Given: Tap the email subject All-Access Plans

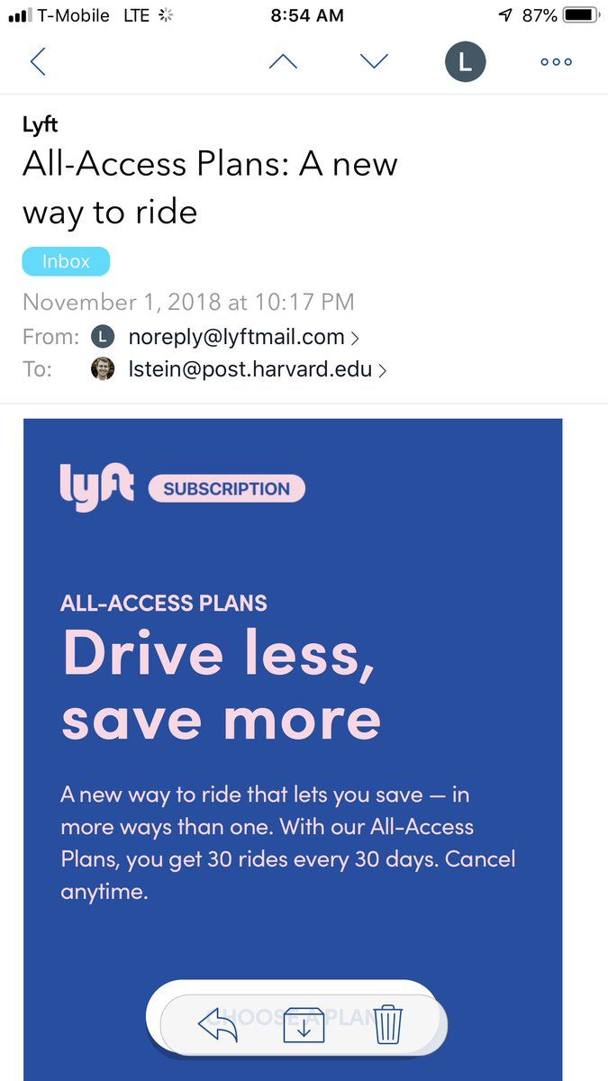Looking at the screenshot, I should pyautogui.click(x=210, y=188).
